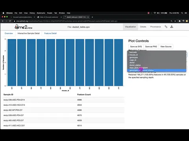
Task: Open the File menu
Action: tap(16, 13)
